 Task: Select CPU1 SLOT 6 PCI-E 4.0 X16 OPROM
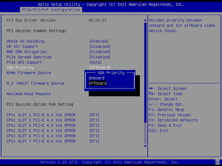coord(41,136)
